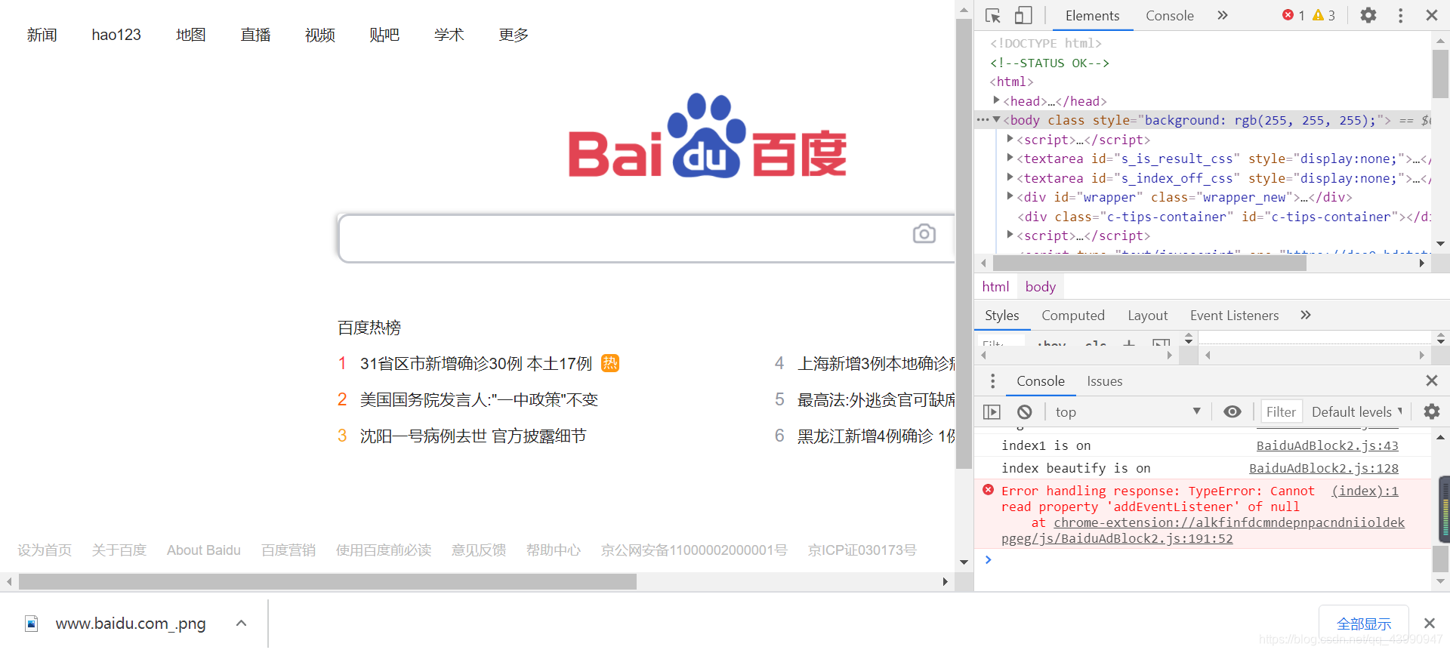Open the hao123 navigation link
This screenshot has height=653, width=1450.
click(116, 35)
